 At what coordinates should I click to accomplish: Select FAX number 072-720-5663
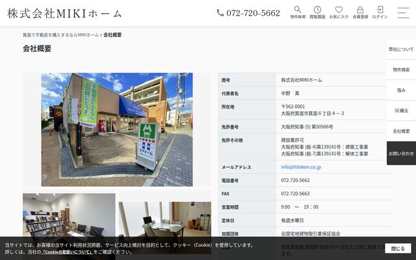pos(295,194)
